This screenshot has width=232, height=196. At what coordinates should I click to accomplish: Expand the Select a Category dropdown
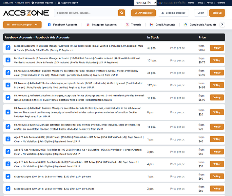(22, 24)
